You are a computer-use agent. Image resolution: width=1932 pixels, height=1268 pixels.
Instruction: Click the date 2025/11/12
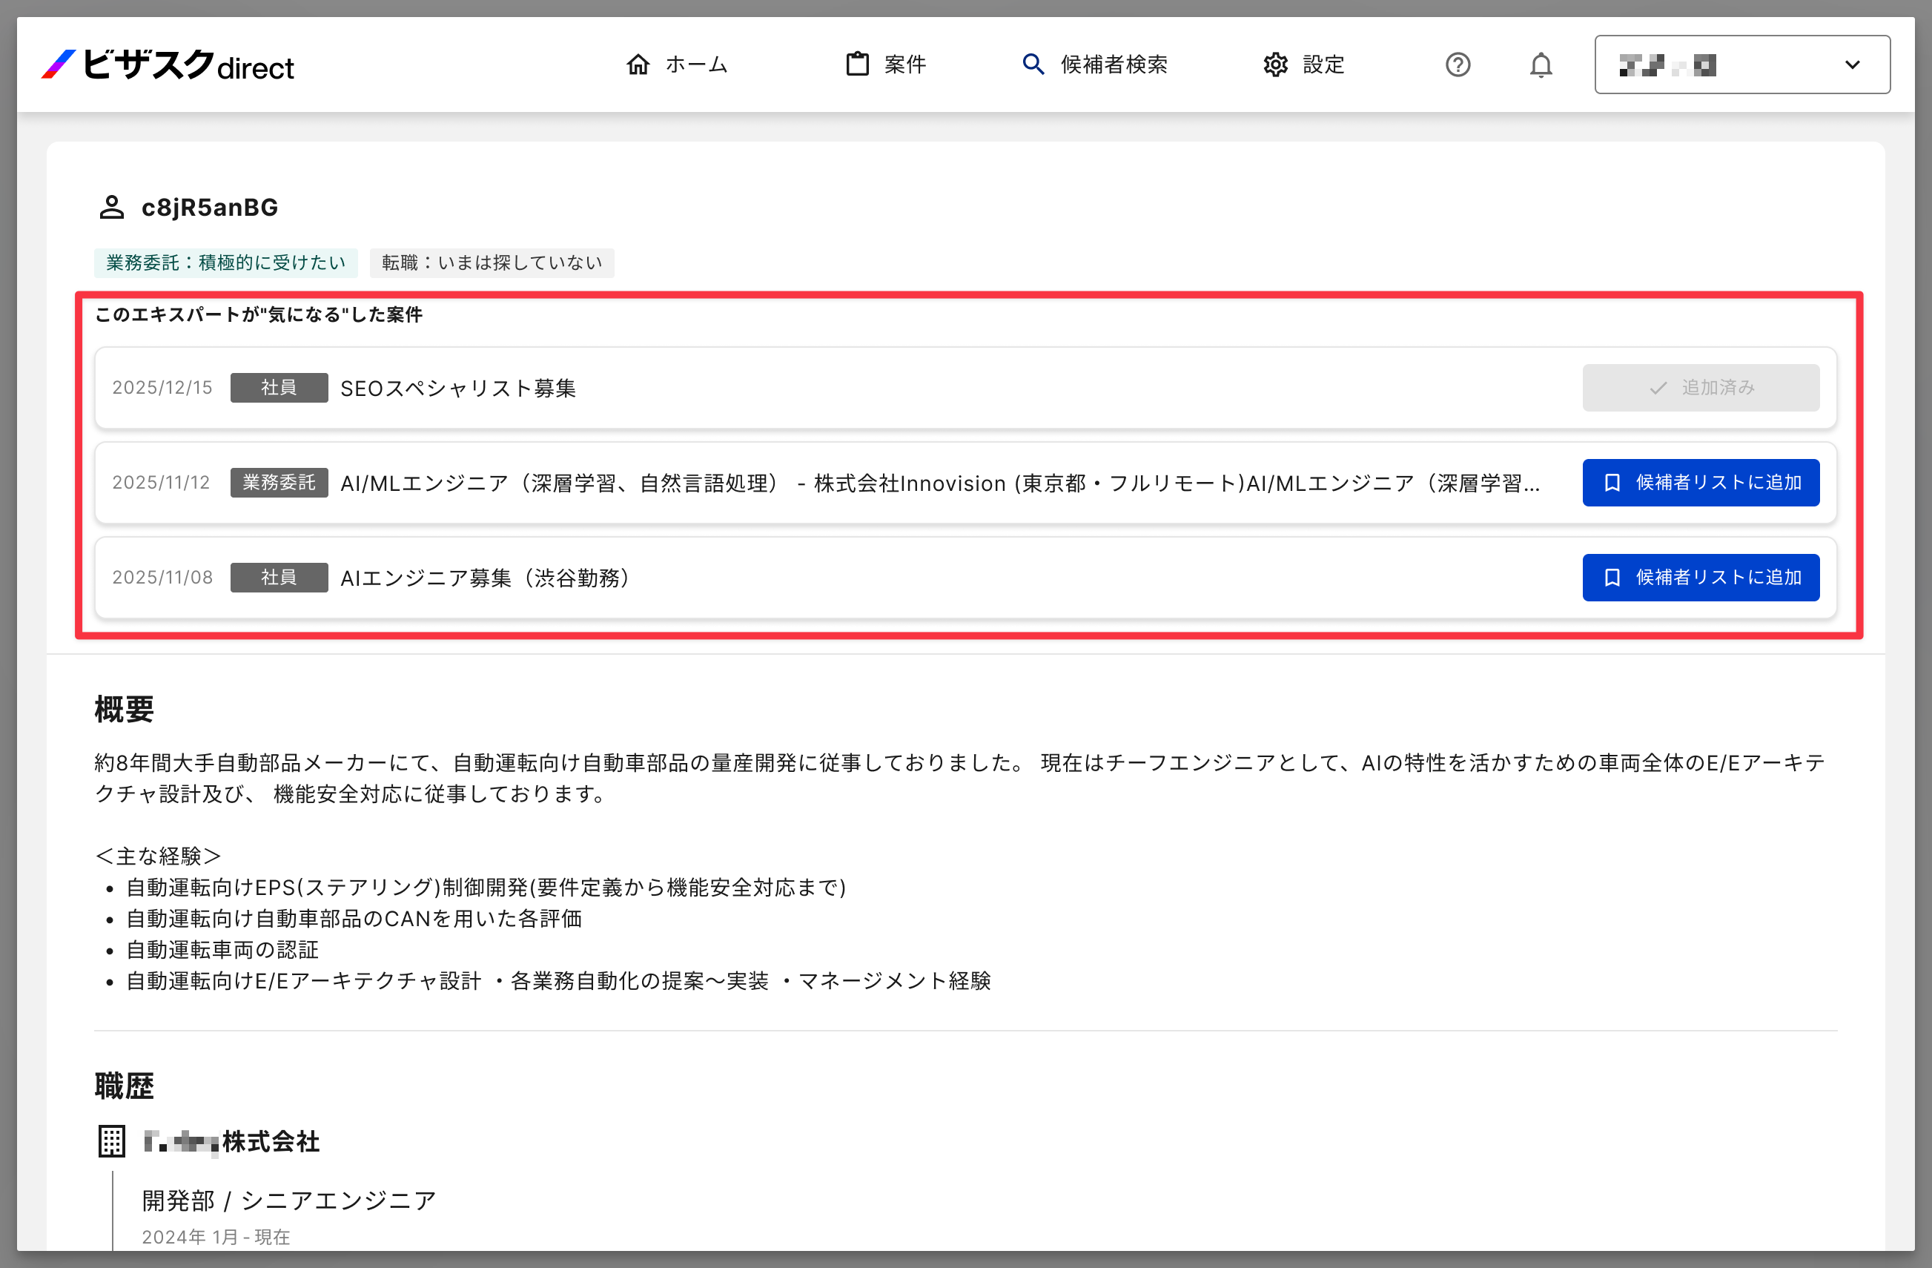point(161,483)
